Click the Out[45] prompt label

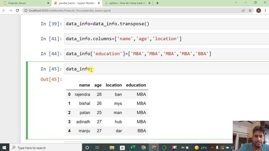pos(51,79)
